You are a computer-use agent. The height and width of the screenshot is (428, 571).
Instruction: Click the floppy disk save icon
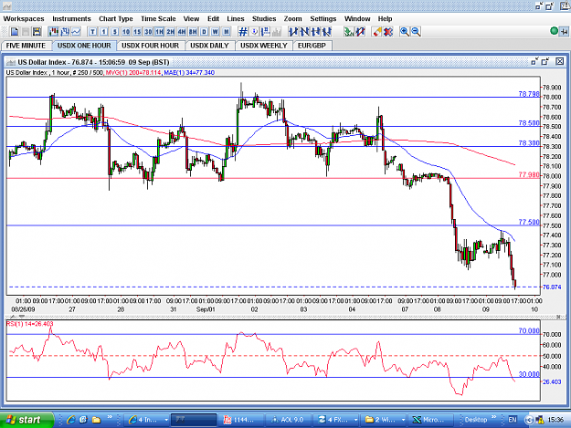pyautogui.click(x=37, y=32)
